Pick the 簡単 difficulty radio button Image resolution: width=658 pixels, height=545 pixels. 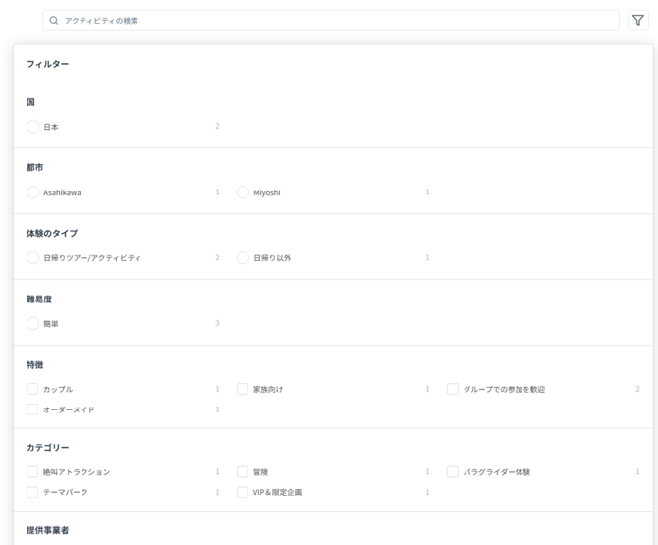pyautogui.click(x=33, y=323)
